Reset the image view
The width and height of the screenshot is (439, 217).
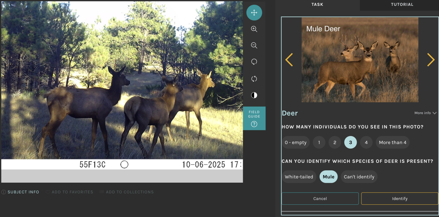click(x=254, y=79)
